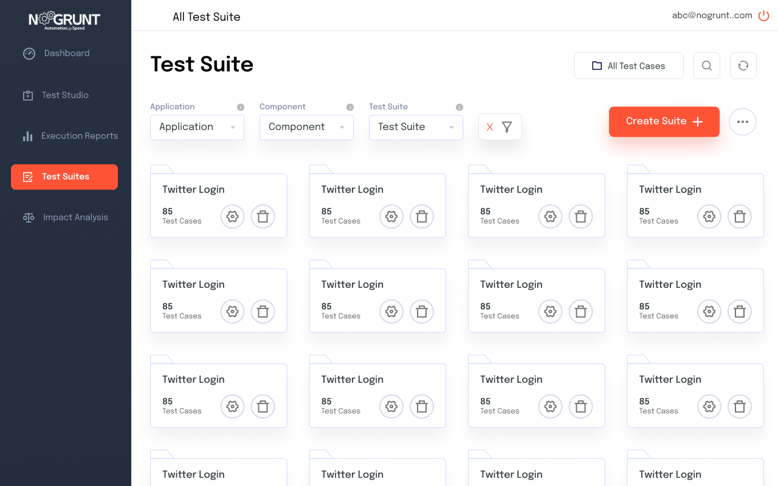Image resolution: width=778 pixels, height=486 pixels.
Task: Expand the Component dropdown
Action: pos(306,127)
